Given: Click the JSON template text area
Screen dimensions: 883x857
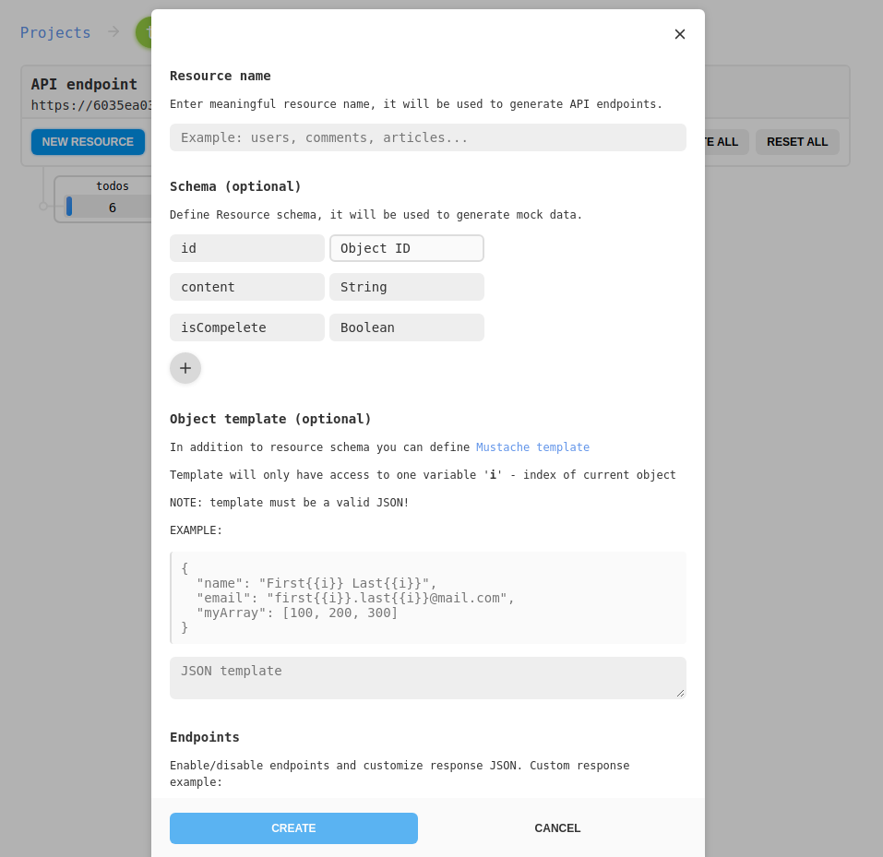Looking at the screenshot, I should [x=428, y=677].
